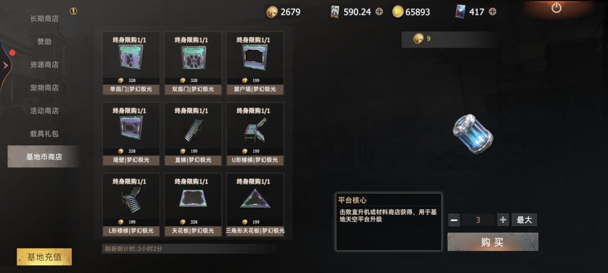This screenshot has height=273, width=608.
Task: Choose the 三角形天花板|梦幻极光 item
Action: 255,205
